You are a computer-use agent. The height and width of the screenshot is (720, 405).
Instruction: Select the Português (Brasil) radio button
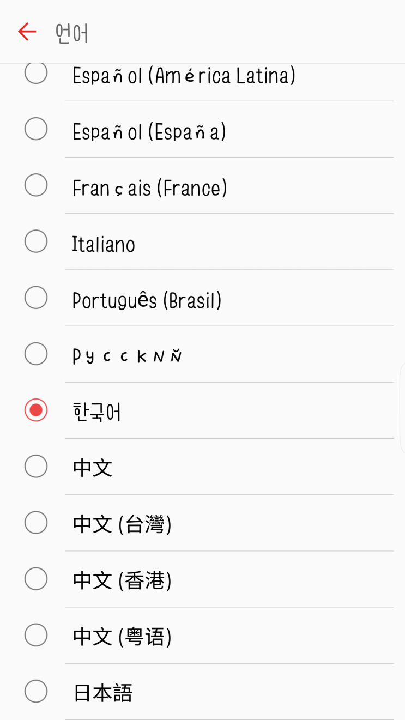36,298
